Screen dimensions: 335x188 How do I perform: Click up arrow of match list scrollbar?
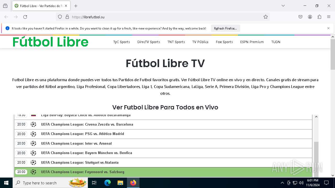pyautogui.click(x=316, y=117)
